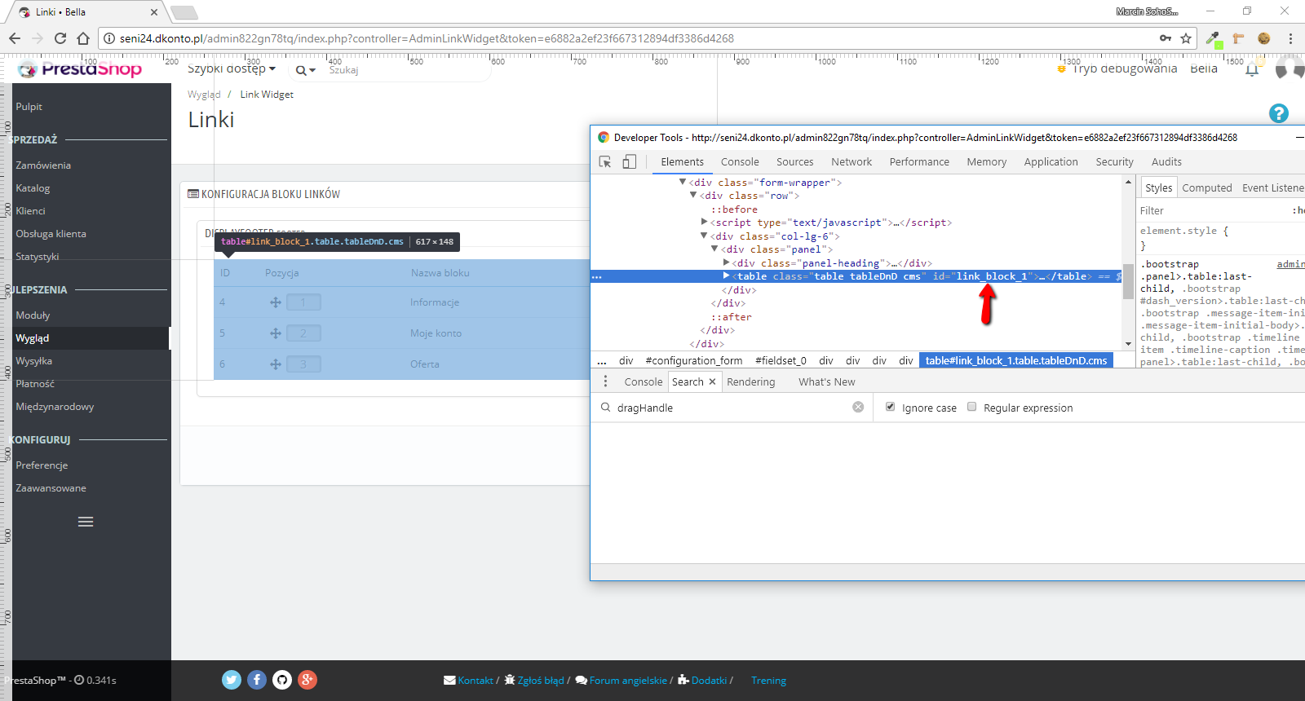Switch to the Console tab in DevTools
Image resolution: width=1305 pixels, height=701 pixels.
[x=740, y=162]
